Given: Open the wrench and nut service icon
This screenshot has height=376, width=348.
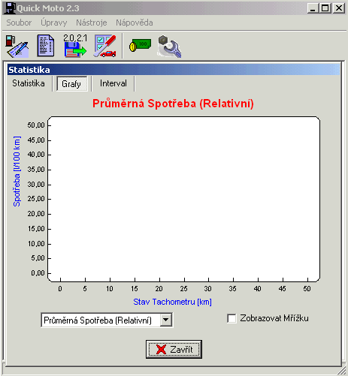Looking at the screenshot, I should 169,47.
